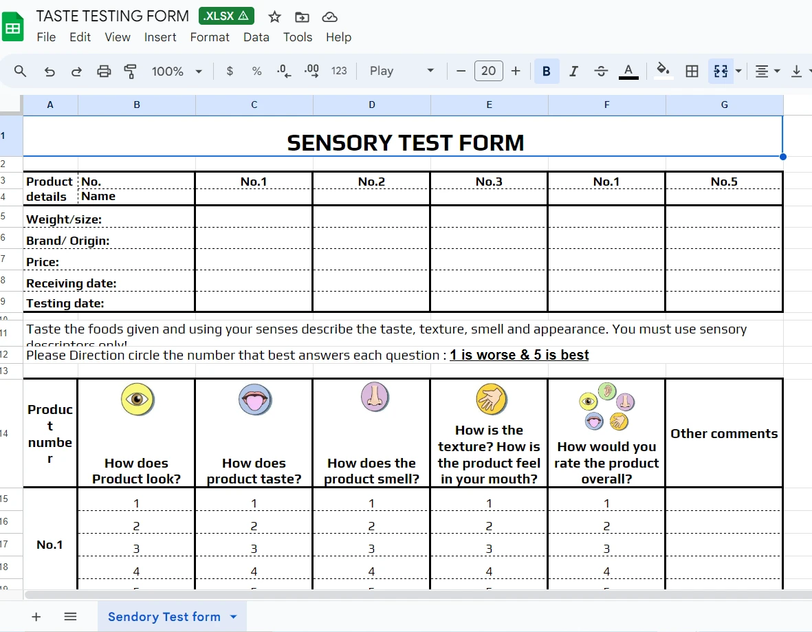The width and height of the screenshot is (812, 632).
Task: Activate the paint format tool
Action: [131, 71]
